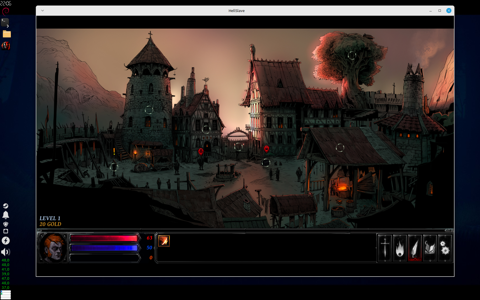Select the red lock map marker
The width and height of the screenshot is (480, 300).
coord(267,149)
